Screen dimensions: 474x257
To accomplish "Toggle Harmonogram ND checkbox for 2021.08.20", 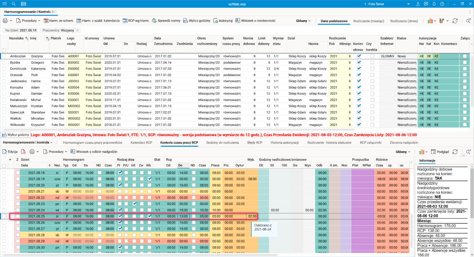I will tap(99, 185).
